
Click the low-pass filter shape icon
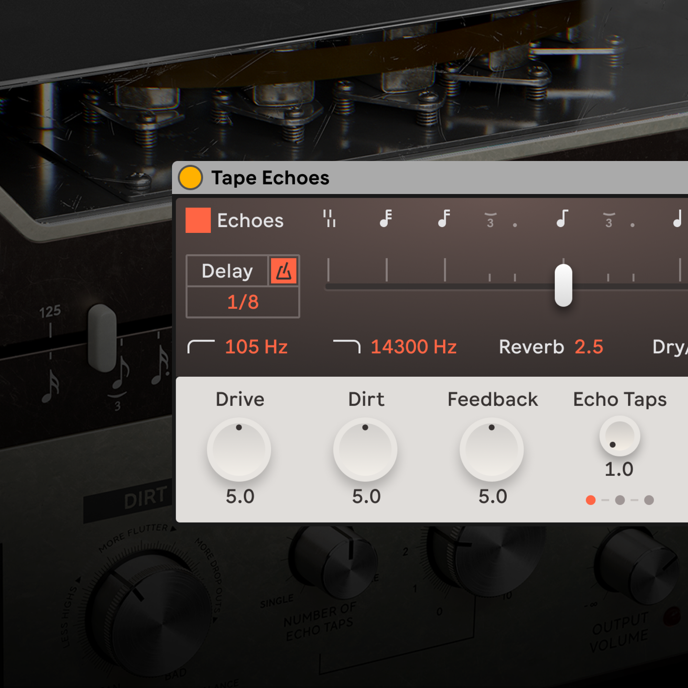point(346,346)
